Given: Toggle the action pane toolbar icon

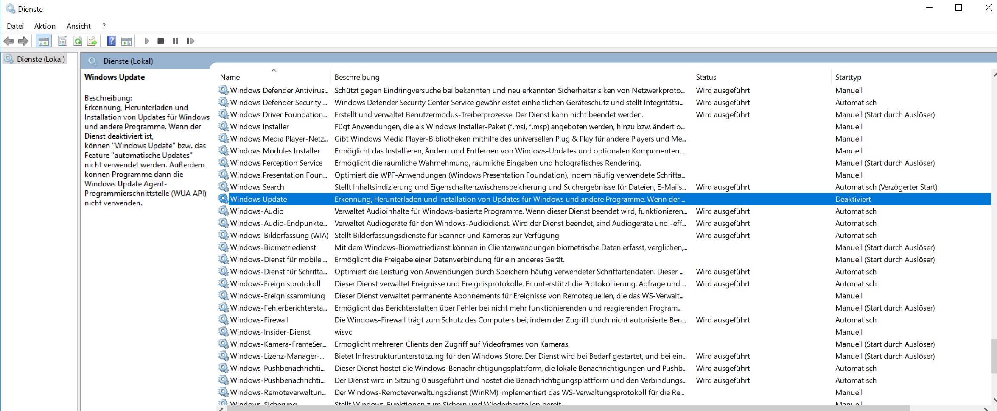Looking at the screenshot, I should point(126,41).
